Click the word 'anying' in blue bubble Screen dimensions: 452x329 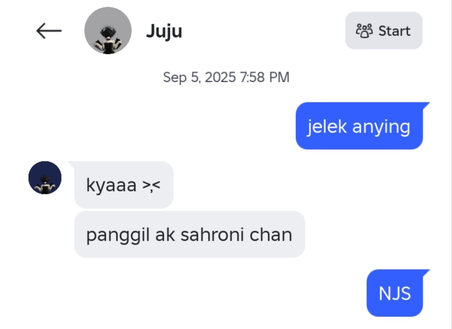(381, 127)
